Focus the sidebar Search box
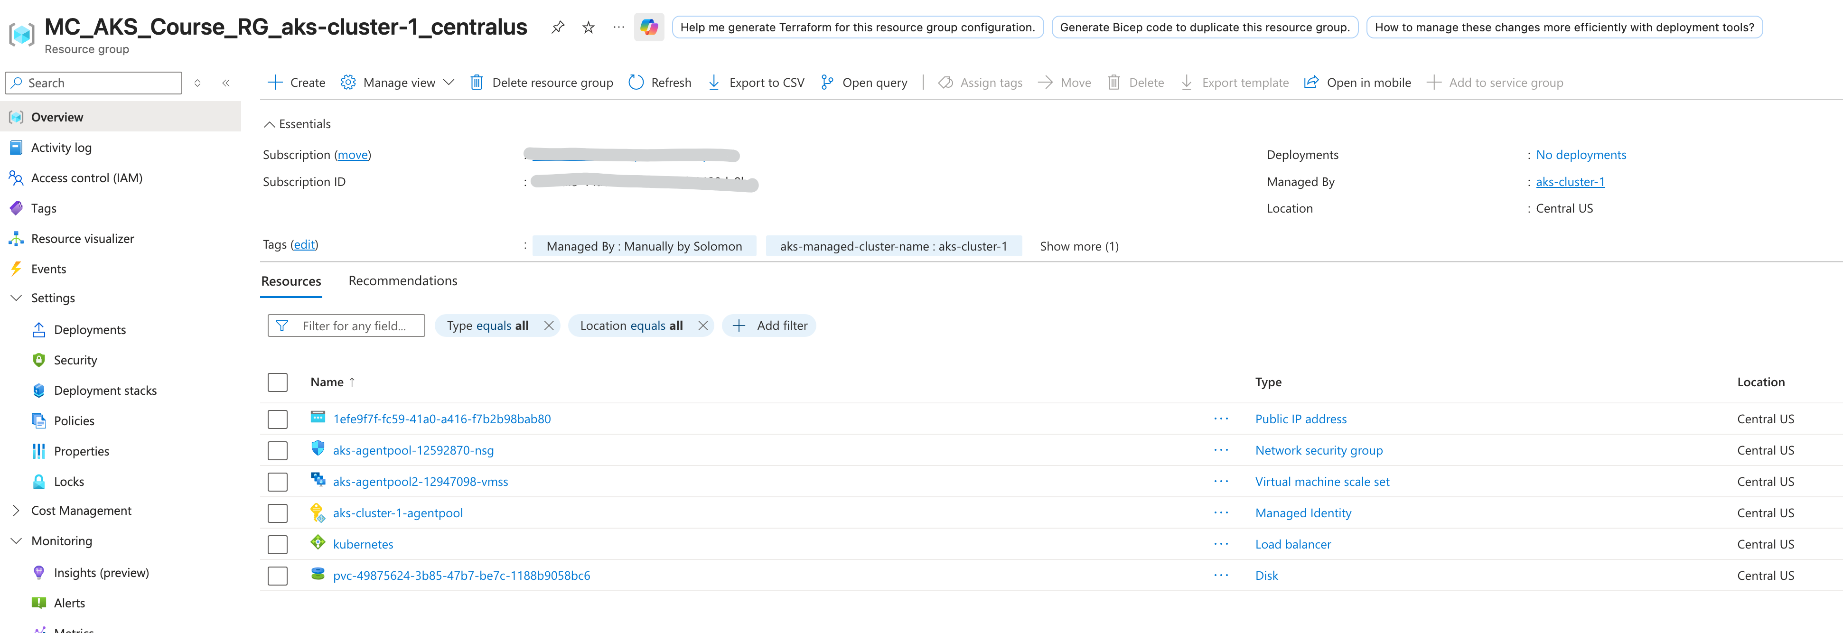This screenshot has height=633, width=1843. (x=94, y=83)
